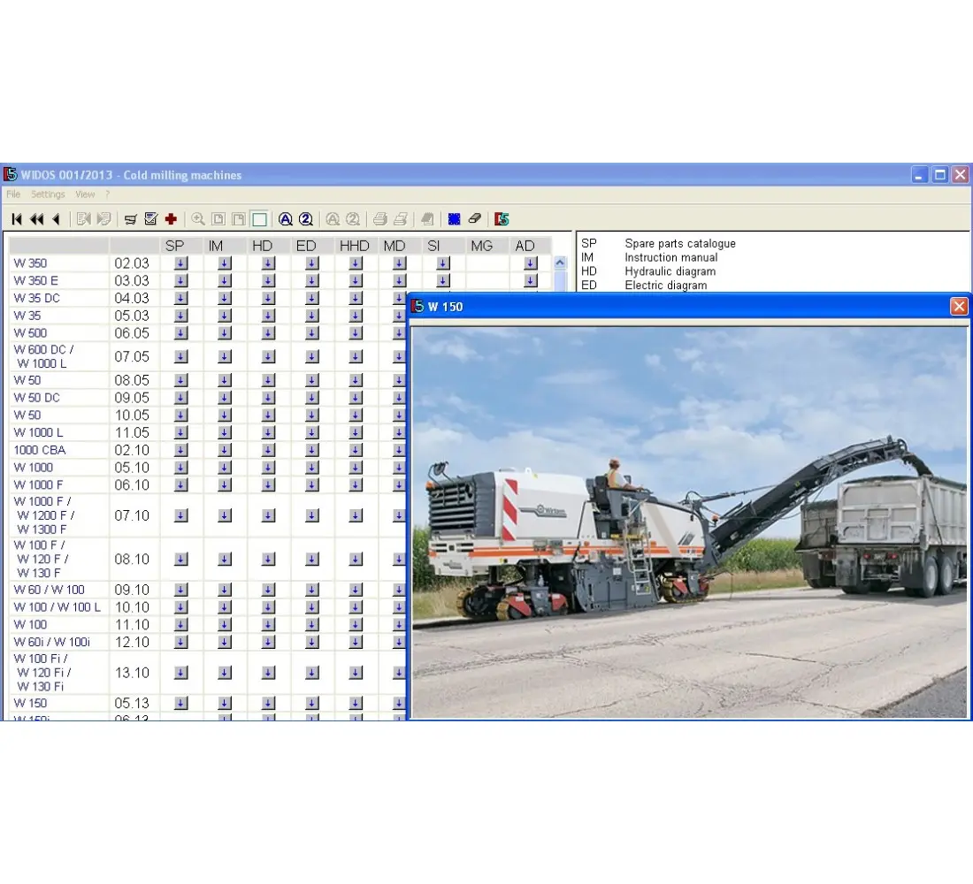Click the greyed-out 'A' search icon
Image resolution: width=973 pixels, height=884 pixels.
pyautogui.click(x=333, y=219)
